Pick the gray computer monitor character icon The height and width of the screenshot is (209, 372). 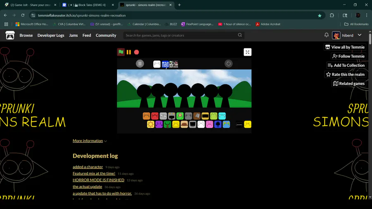(x=193, y=124)
